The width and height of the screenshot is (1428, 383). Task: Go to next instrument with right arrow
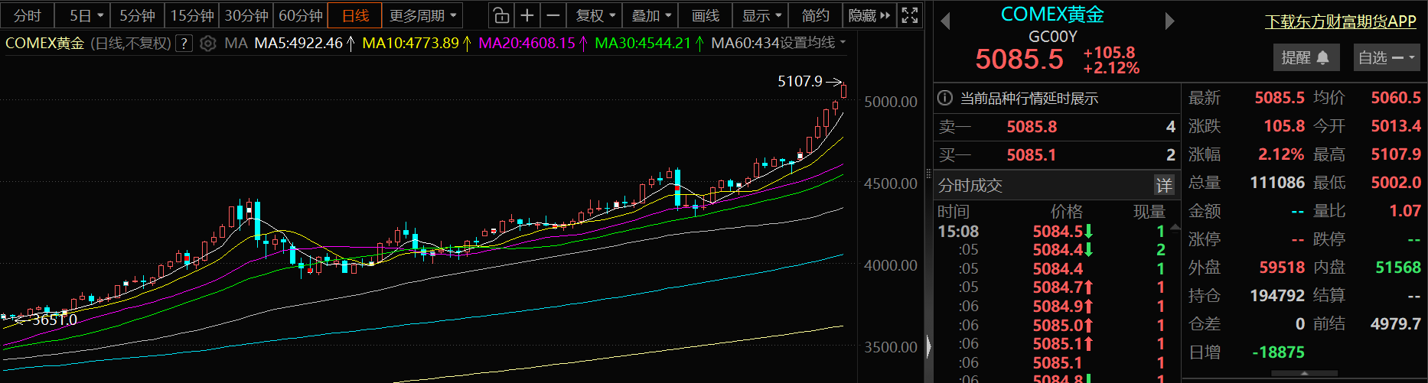[x=1169, y=21]
